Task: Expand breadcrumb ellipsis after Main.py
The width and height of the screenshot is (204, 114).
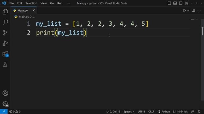Action: pyautogui.click(x=33, y=17)
